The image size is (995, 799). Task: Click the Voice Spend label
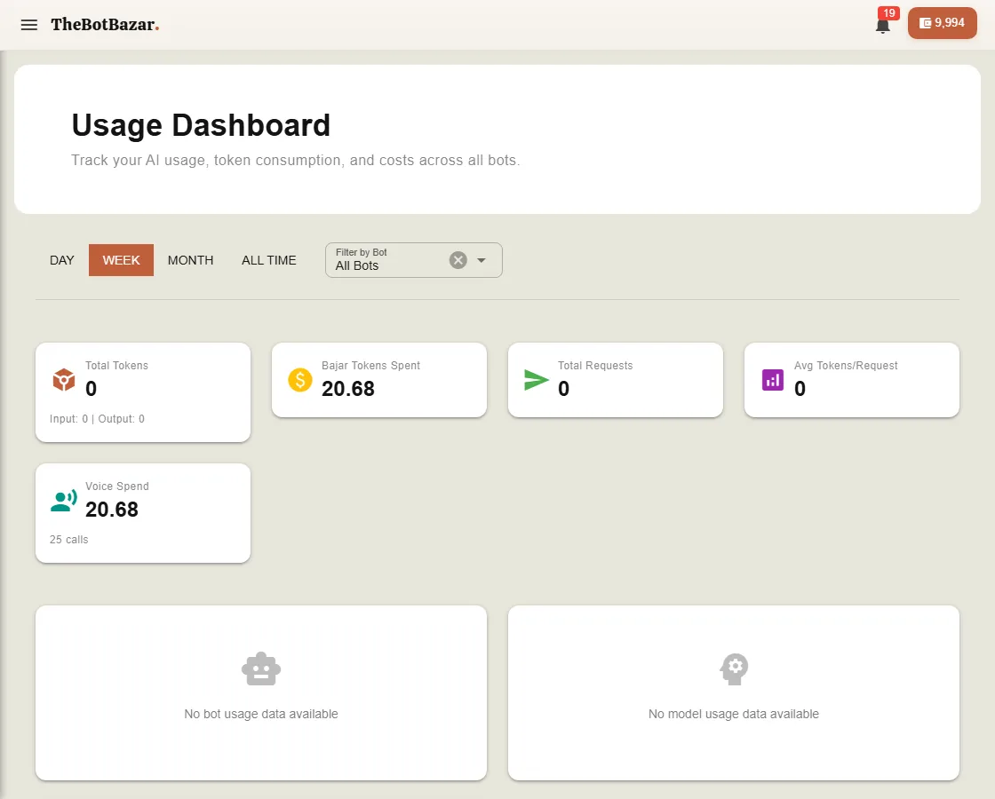(117, 487)
